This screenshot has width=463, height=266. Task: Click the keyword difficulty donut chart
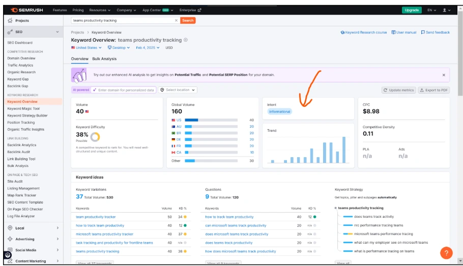pos(95,137)
